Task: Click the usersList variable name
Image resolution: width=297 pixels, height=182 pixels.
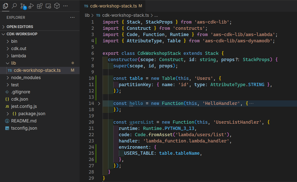Action: click(141, 122)
